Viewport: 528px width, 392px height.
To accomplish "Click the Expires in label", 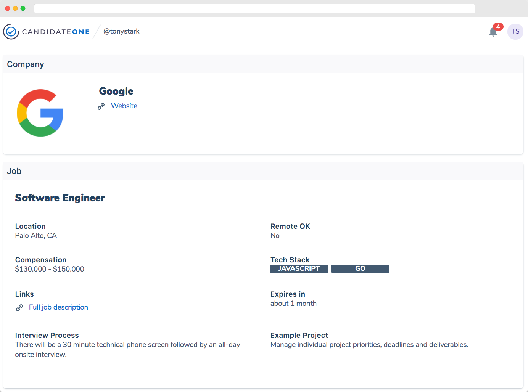I will [x=288, y=294].
